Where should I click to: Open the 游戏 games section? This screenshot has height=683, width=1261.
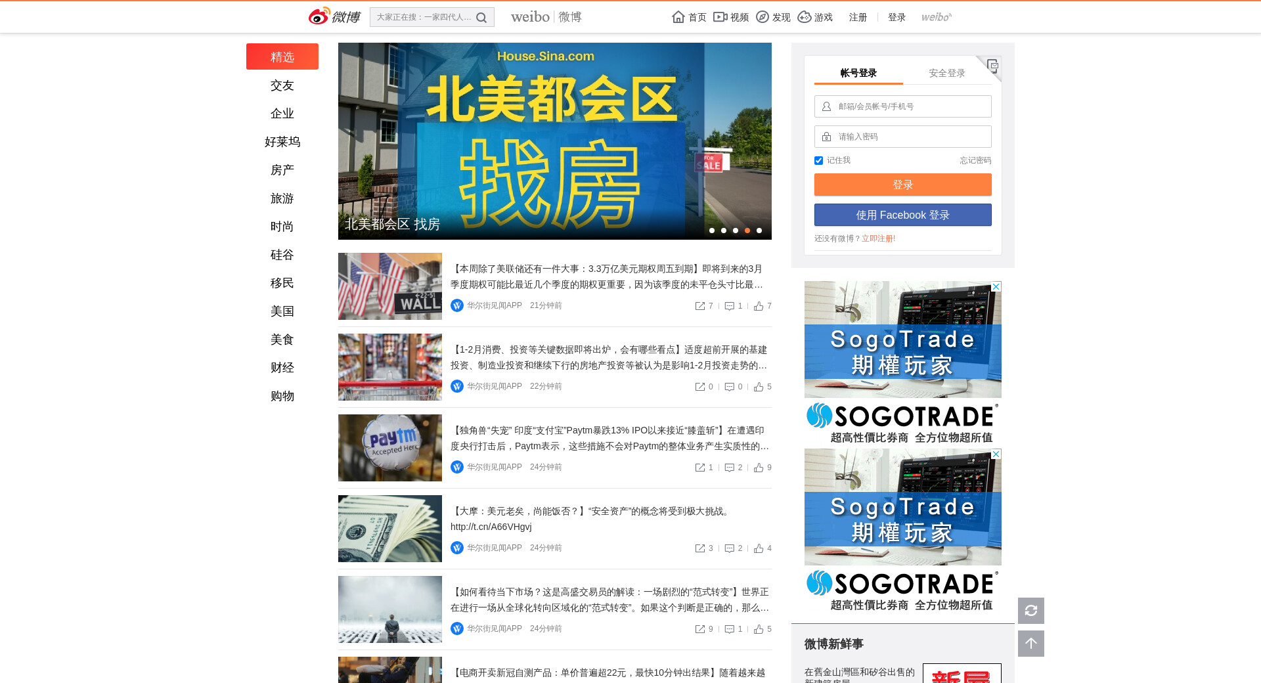tap(815, 17)
